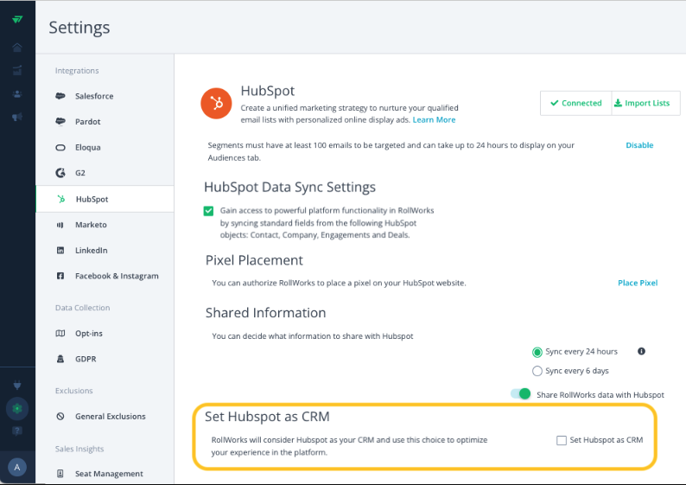Viewport: 686px width, 485px height.
Task: Click the Integrations section label
Action: tap(77, 71)
